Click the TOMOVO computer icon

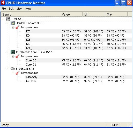[8, 19]
